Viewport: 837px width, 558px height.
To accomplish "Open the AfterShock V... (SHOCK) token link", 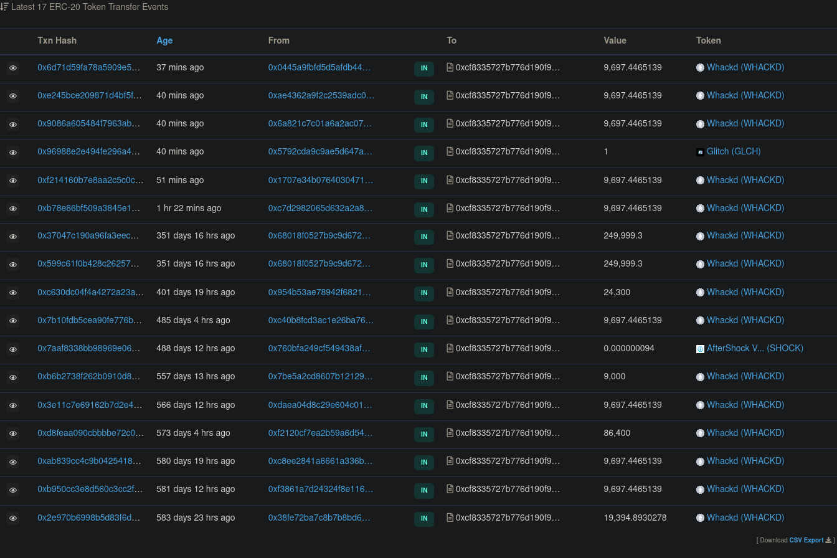I will 755,348.
